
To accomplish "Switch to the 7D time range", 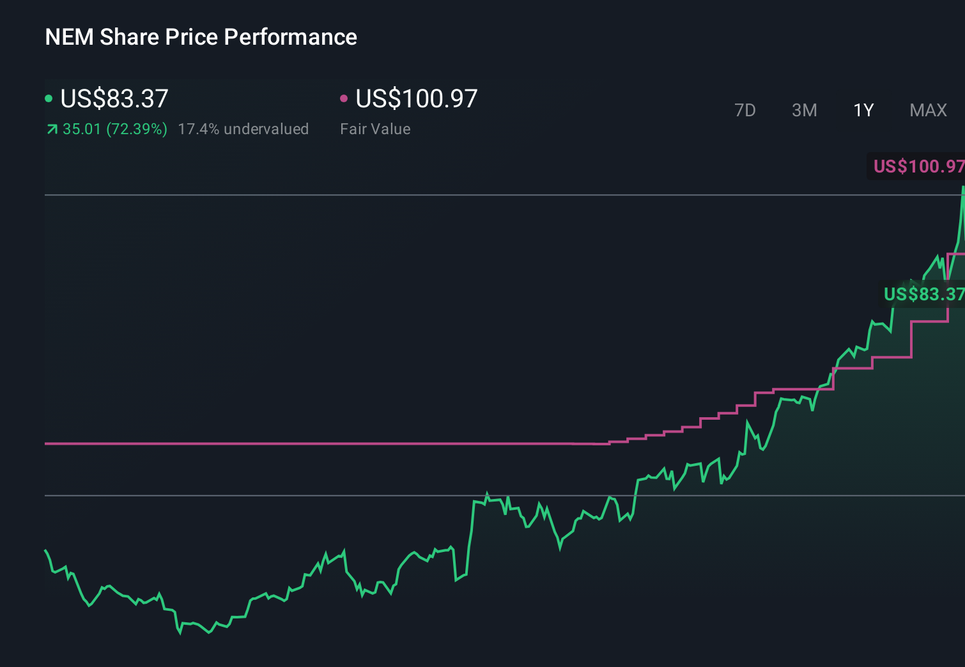I will click(745, 111).
